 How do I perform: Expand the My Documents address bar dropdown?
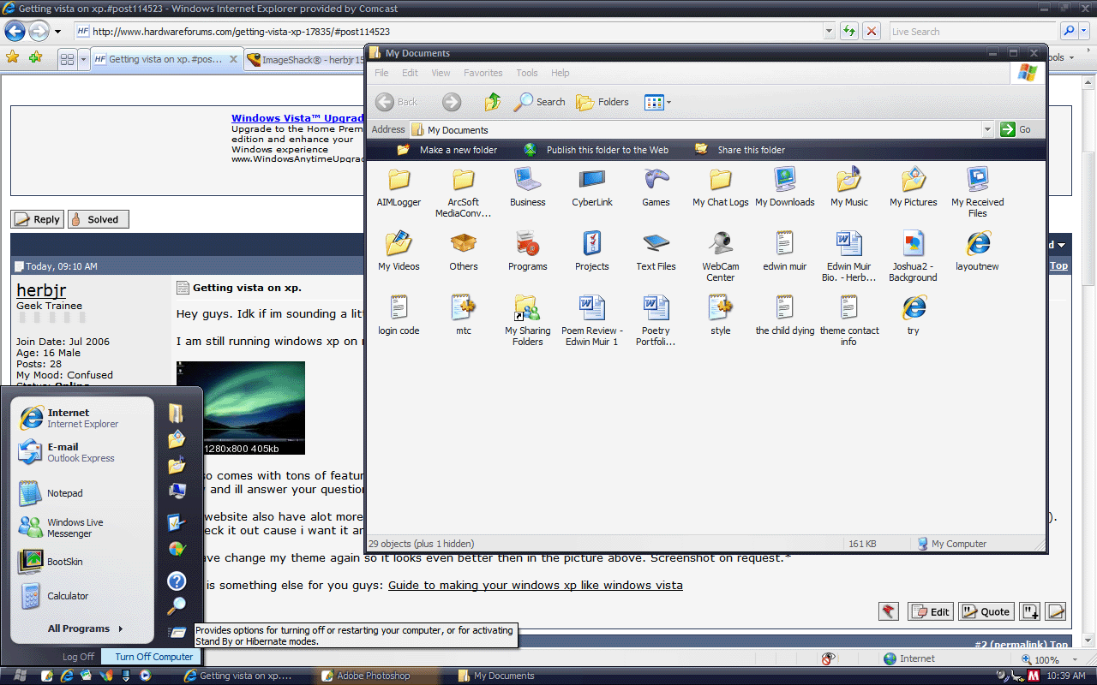pos(987,130)
